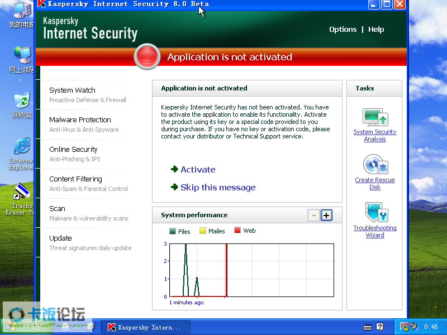
Task: Click the Kaspersky taskbar window button
Action: pyautogui.click(x=146, y=327)
